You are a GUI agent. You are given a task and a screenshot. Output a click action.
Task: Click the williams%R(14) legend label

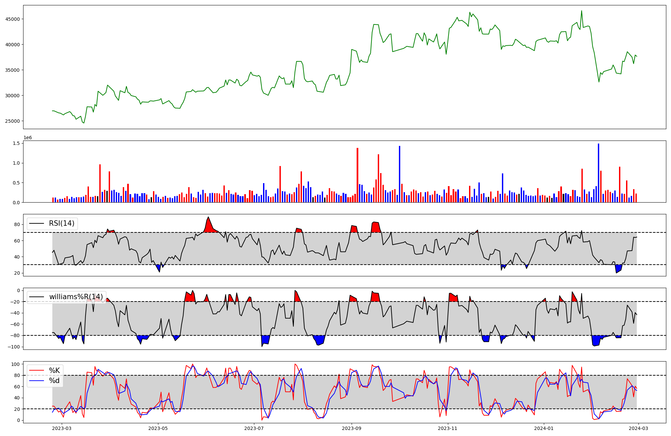coord(76,297)
